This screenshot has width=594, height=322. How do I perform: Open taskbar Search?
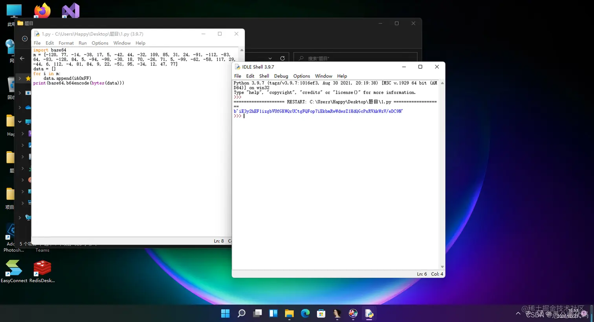pyautogui.click(x=242, y=313)
